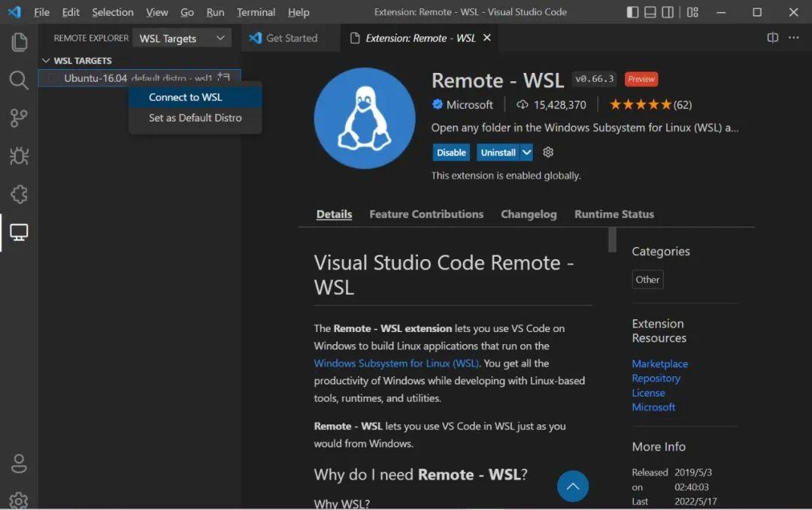Click the Accounts icon in activity bar

[x=19, y=463]
